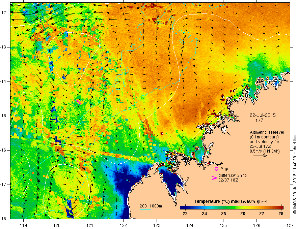Image resolution: width=297 pixels, height=229 pixels.
Task: Click the latitude axis label "-17"
Action: [x=4, y=185]
